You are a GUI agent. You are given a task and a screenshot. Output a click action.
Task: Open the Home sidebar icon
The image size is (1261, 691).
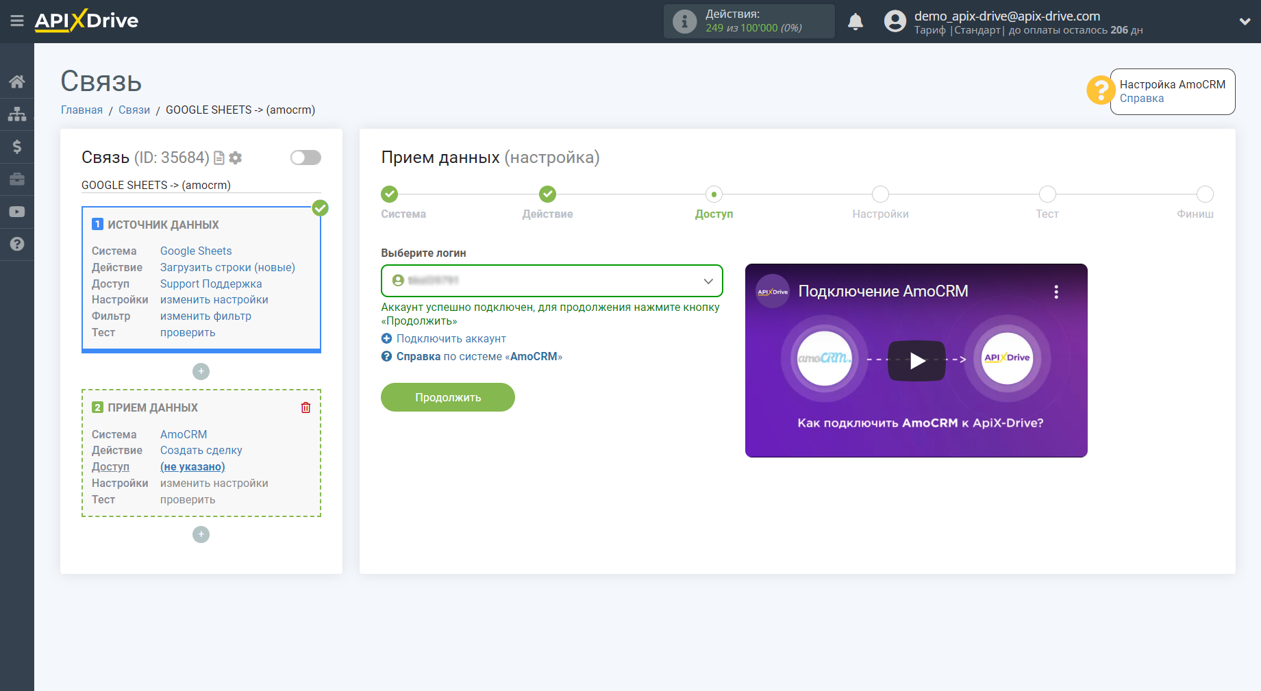click(x=17, y=81)
